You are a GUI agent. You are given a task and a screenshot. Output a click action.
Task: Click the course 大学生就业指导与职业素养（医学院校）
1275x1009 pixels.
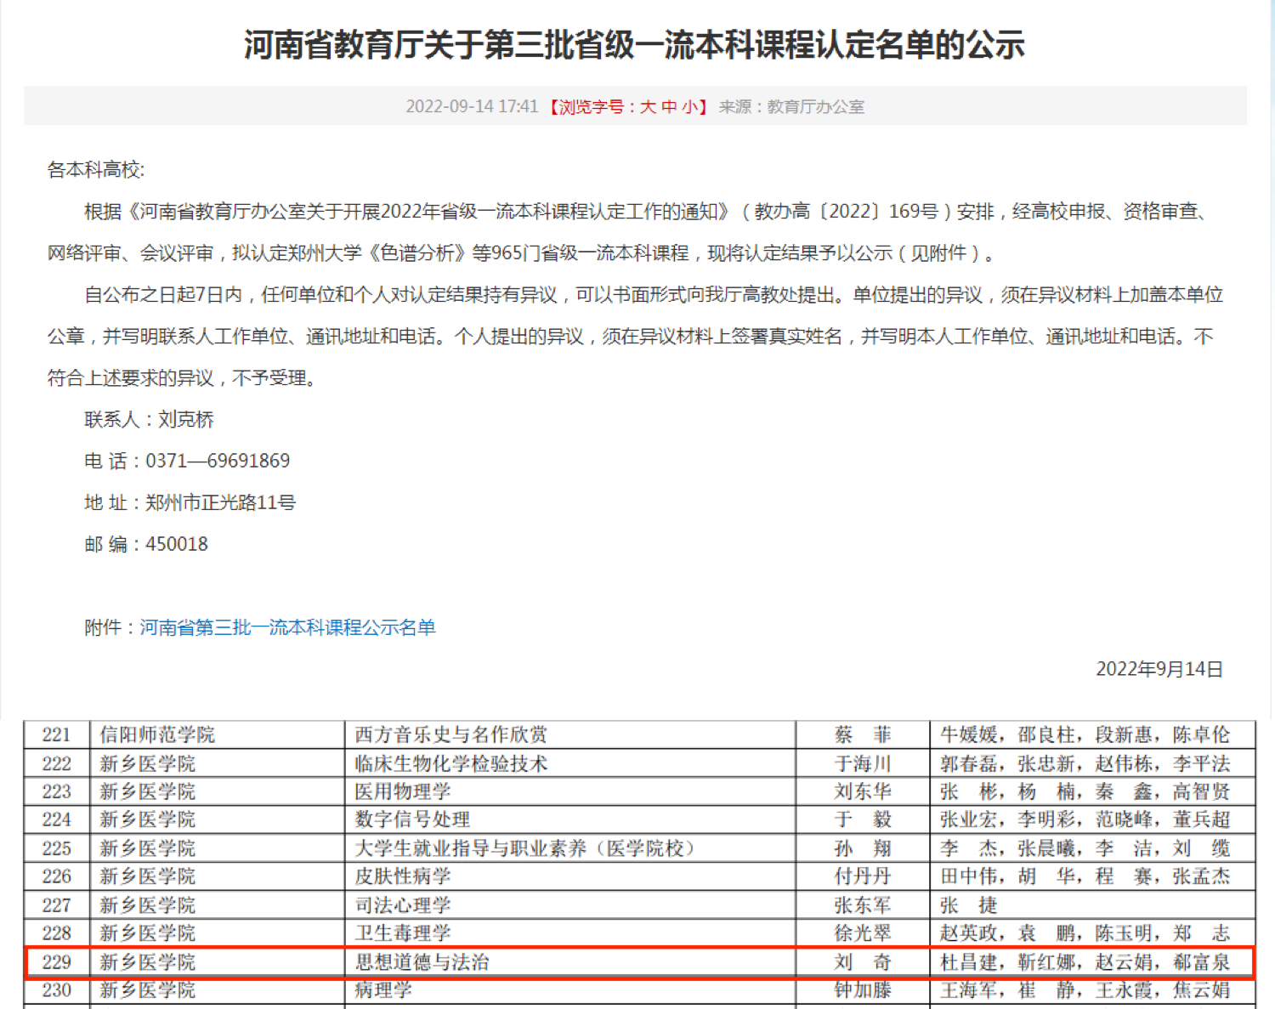click(524, 848)
